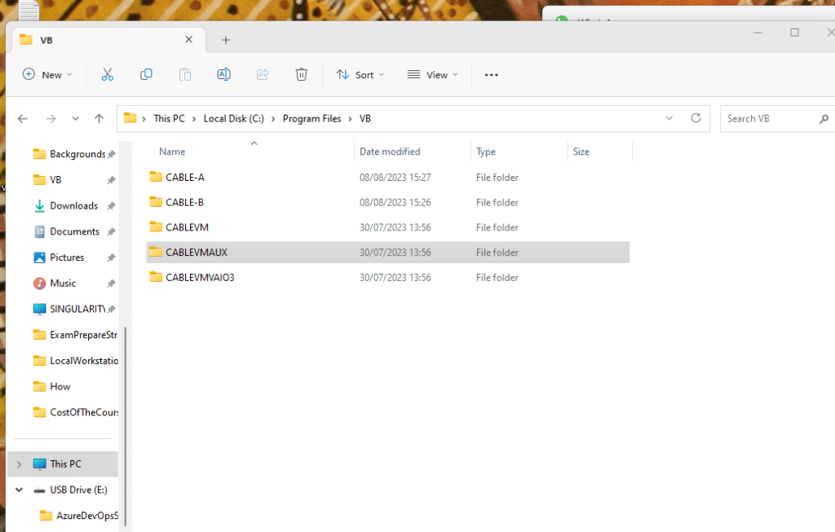Open ExamPrepareStr folder in sidebar
Image resolution: width=835 pixels, height=532 pixels.
click(x=75, y=335)
